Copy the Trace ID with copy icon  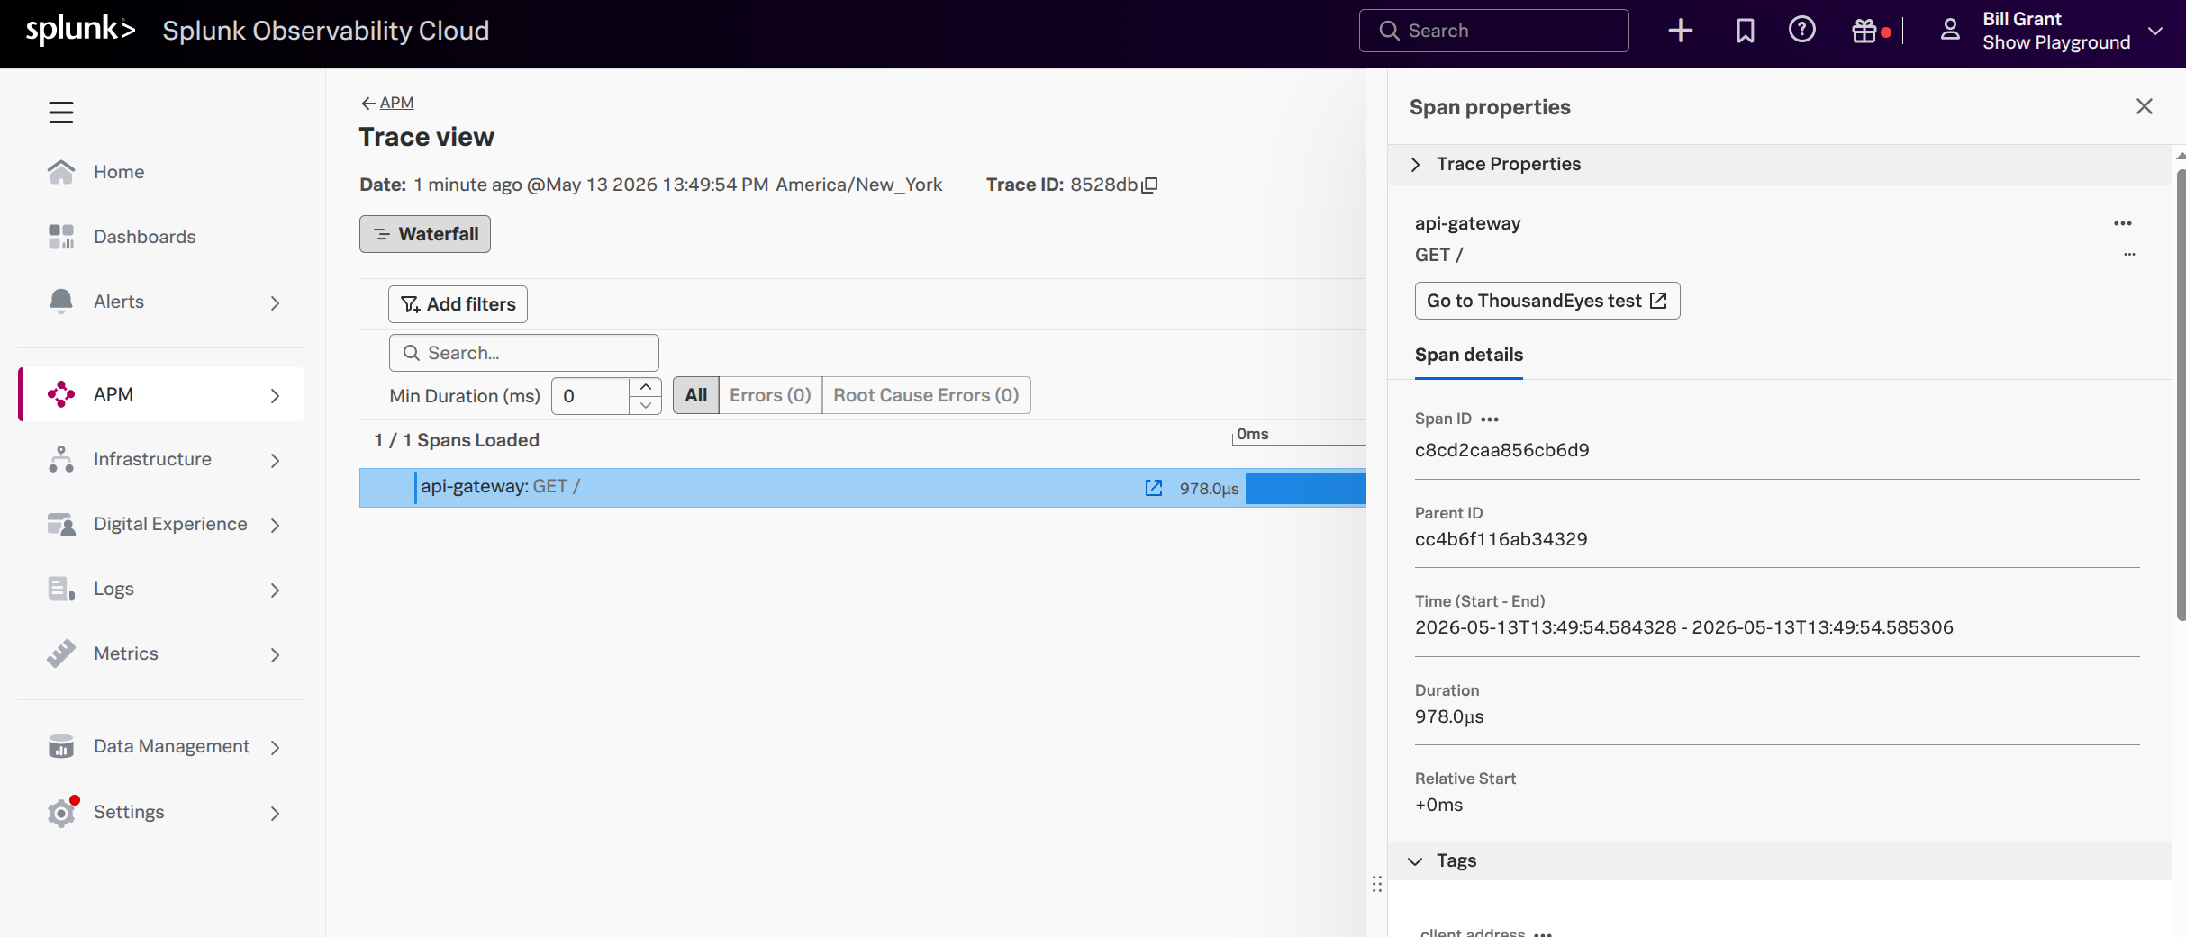(x=1149, y=185)
